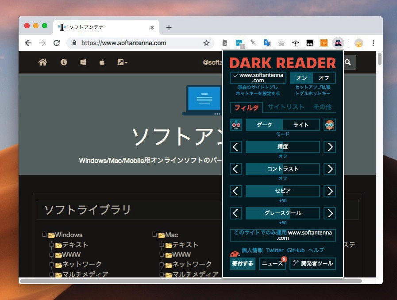This screenshot has height=300, width=397.
Task: Open the その他 tab
Action: 322,107
